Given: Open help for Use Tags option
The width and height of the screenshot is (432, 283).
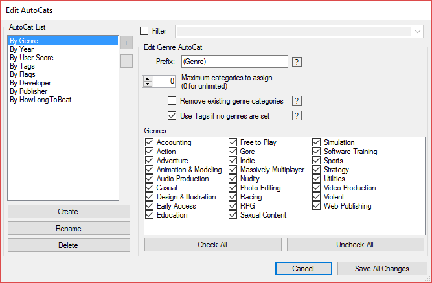Looking at the screenshot, I should 297,116.
